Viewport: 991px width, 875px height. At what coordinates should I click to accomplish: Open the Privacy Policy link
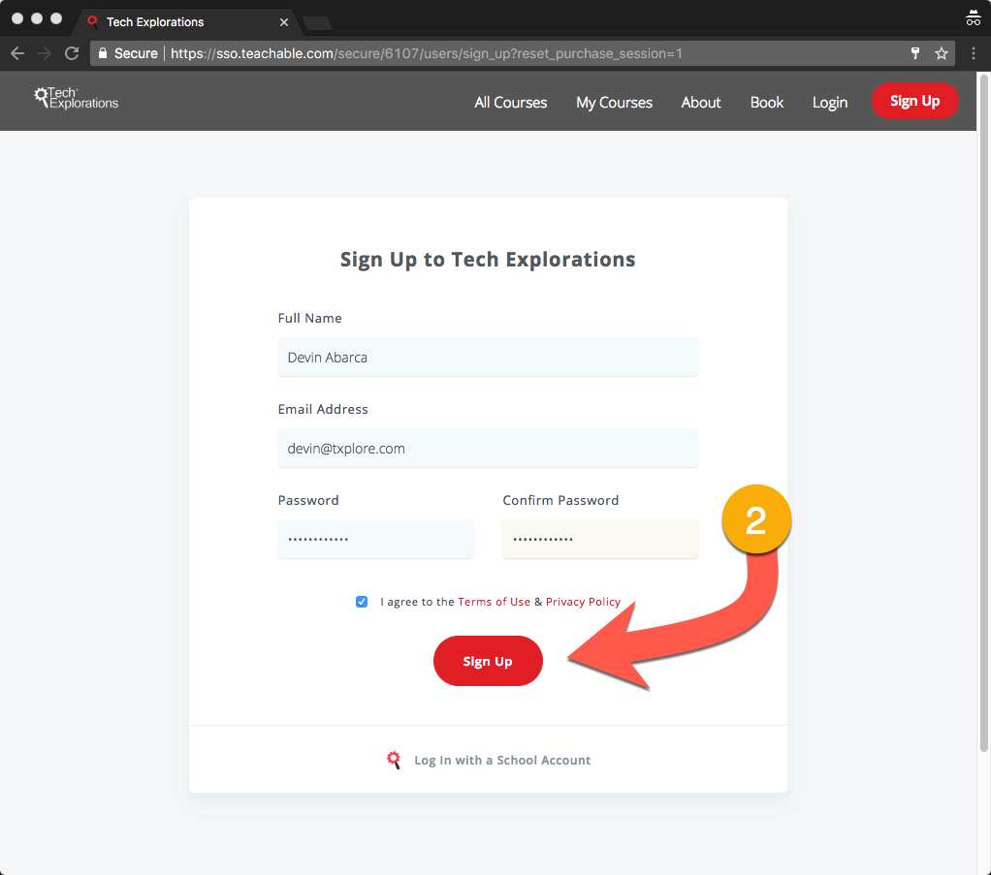pyautogui.click(x=583, y=602)
